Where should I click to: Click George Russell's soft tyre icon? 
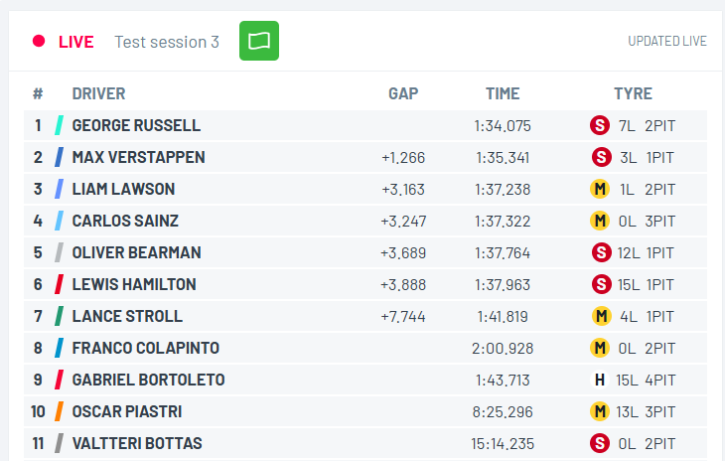click(599, 125)
